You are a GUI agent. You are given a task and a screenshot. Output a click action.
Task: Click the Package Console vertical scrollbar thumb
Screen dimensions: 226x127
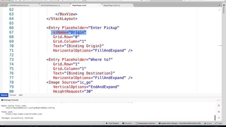215,117
